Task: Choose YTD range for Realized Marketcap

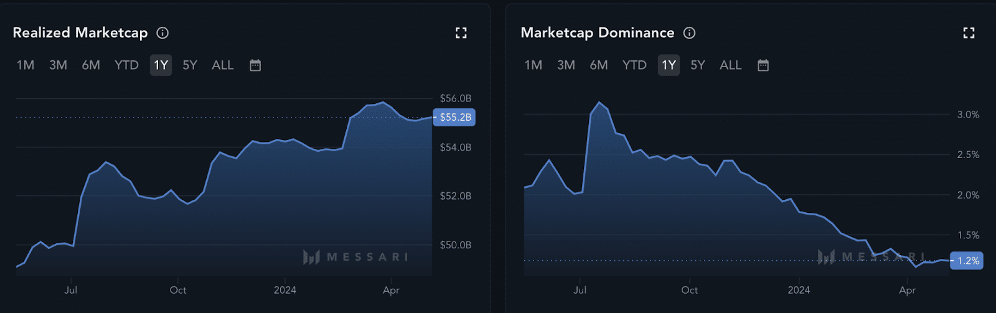Action: (126, 65)
